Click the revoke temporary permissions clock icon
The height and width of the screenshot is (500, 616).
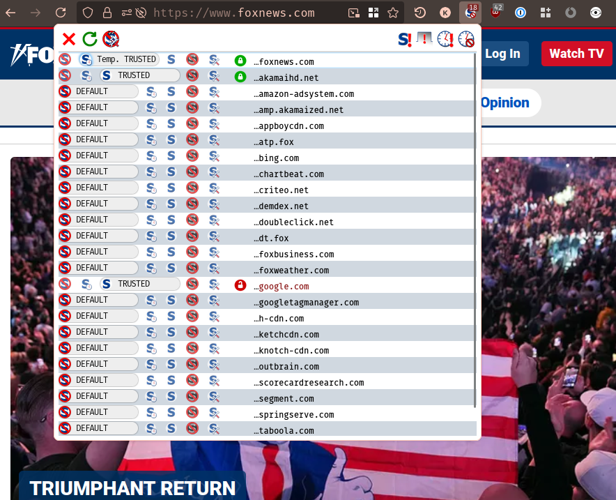(x=465, y=40)
